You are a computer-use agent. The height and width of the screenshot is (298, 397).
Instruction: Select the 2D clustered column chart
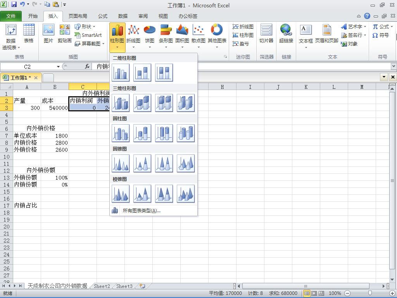coord(121,73)
